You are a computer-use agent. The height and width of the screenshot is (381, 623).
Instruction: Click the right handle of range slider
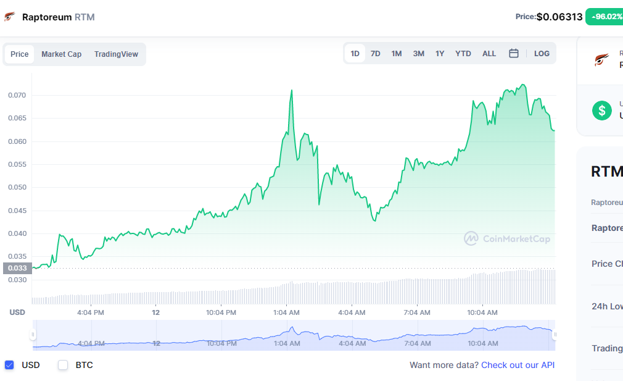[555, 335]
